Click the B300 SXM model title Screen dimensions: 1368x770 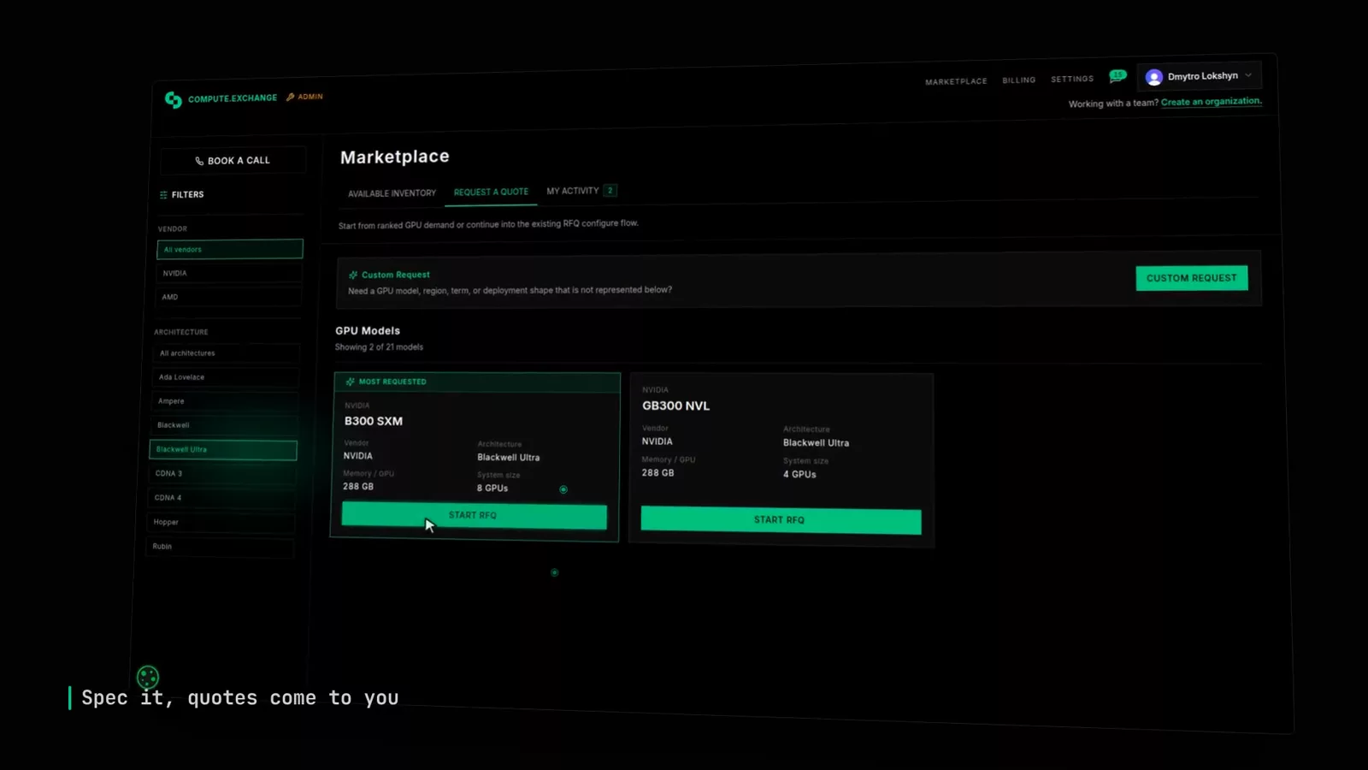(374, 421)
